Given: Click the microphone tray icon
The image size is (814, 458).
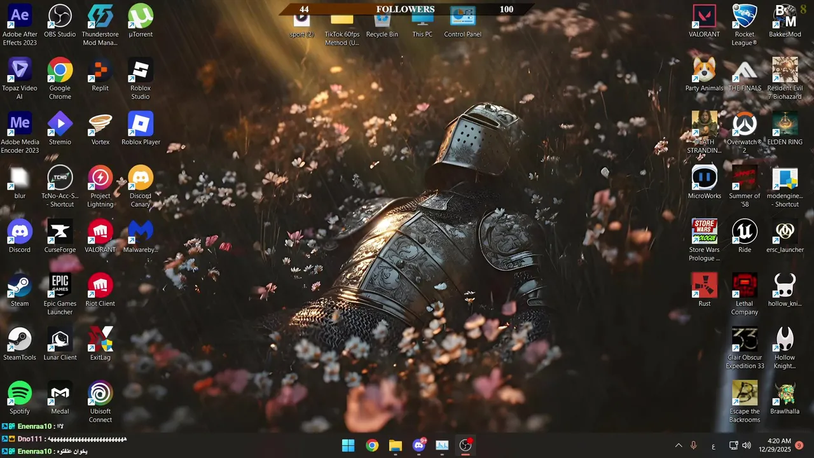Looking at the screenshot, I should pyautogui.click(x=693, y=445).
